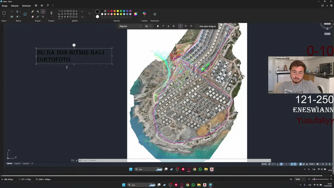Click the MODEL button in AutoCAD status bar

(264, 164)
